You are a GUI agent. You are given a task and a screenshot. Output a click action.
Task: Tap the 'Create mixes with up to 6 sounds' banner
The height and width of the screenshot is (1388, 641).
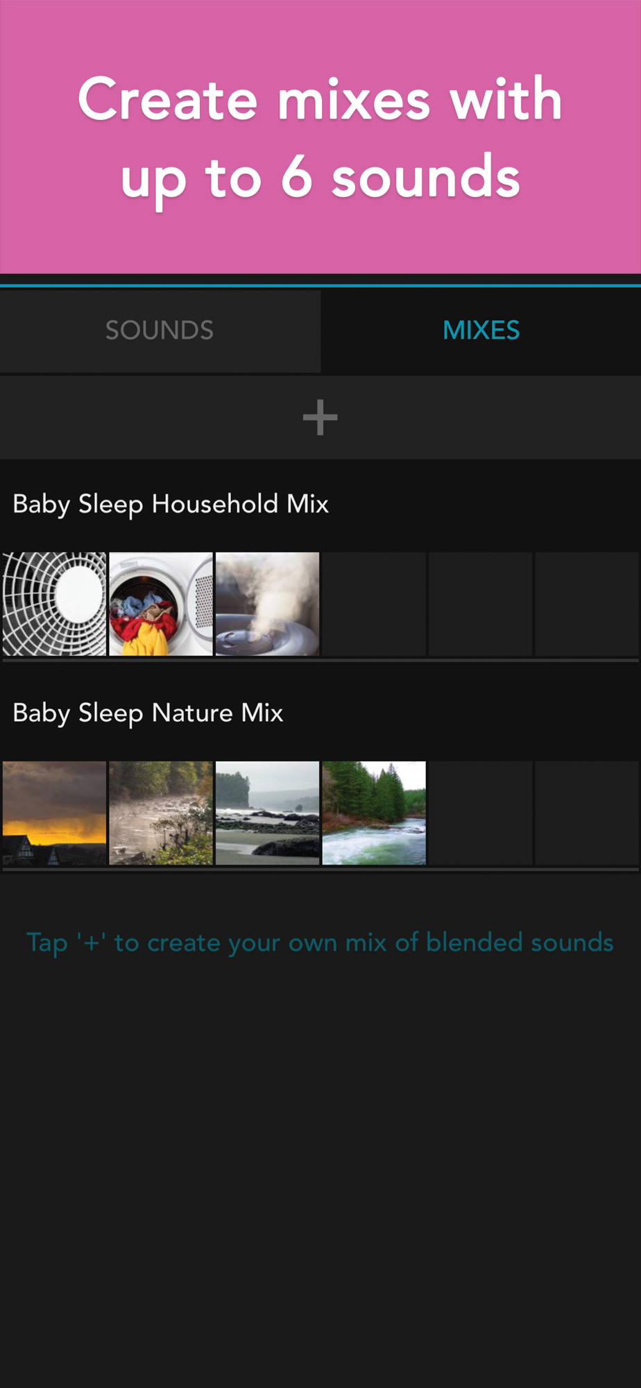click(320, 137)
